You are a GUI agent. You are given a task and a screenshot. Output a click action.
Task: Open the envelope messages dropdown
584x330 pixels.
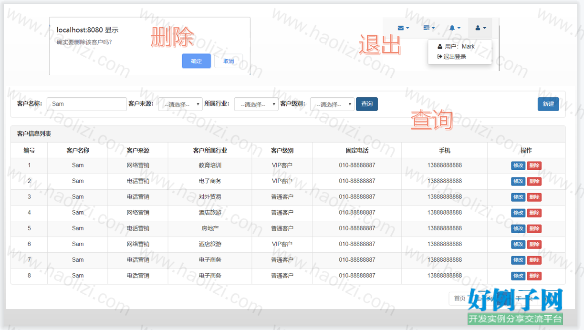[x=403, y=28]
